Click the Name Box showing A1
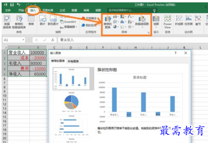This screenshot has width=208, height=143. (14, 40)
